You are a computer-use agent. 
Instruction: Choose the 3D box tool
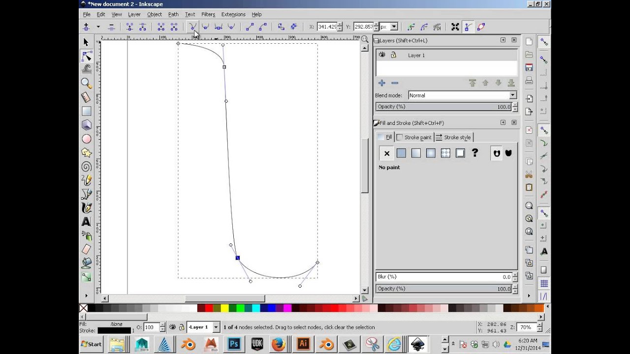tap(87, 125)
